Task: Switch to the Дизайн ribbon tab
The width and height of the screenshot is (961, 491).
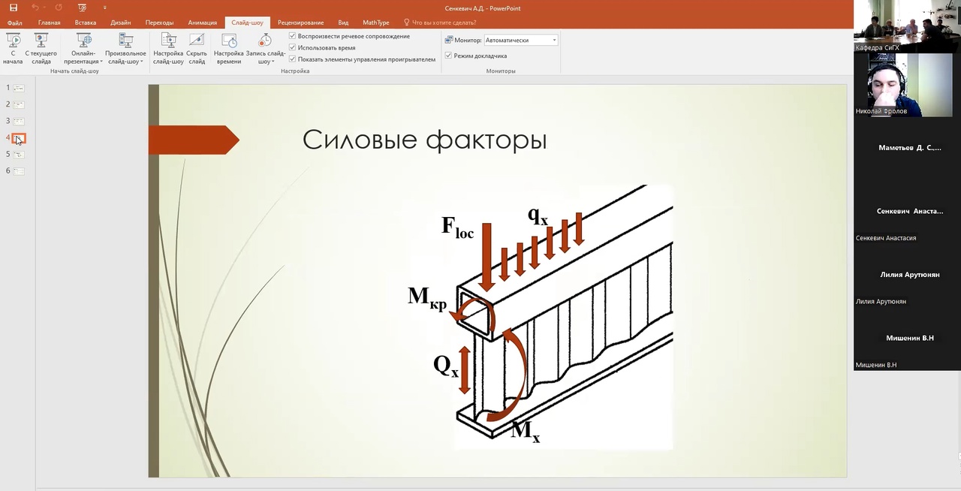Action: (x=121, y=23)
